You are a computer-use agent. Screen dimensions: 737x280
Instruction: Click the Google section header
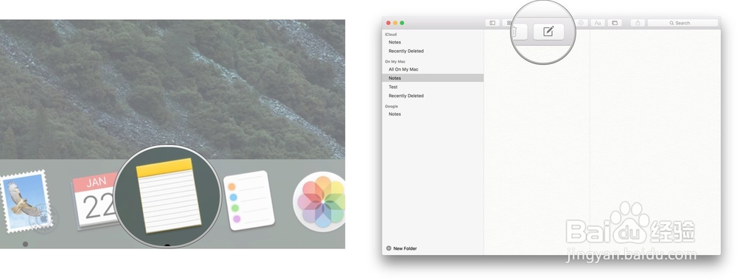click(x=391, y=106)
